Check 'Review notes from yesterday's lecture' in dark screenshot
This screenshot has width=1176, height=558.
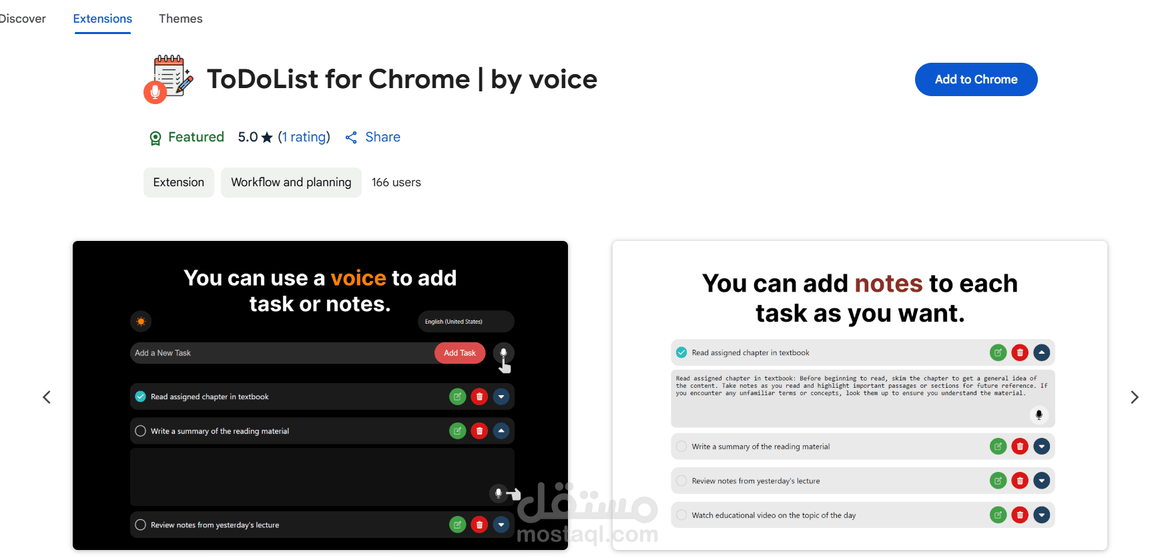coord(141,525)
